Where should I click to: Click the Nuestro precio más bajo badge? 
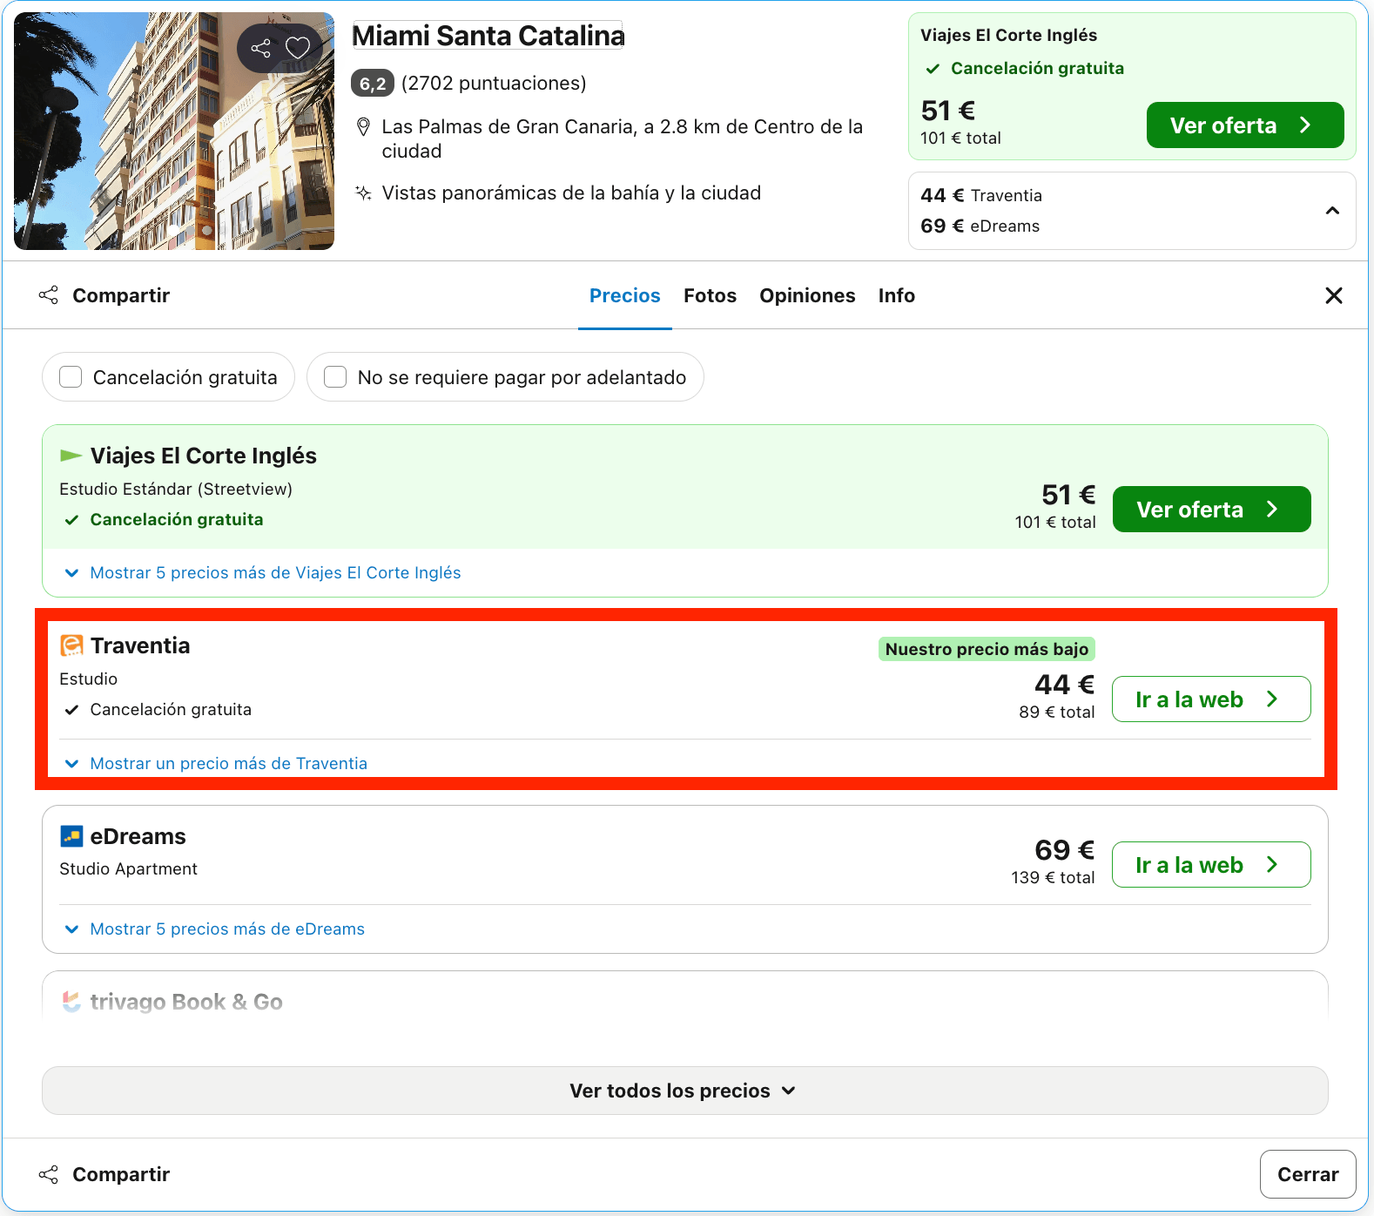pyautogui.click(x=987, y=649)
